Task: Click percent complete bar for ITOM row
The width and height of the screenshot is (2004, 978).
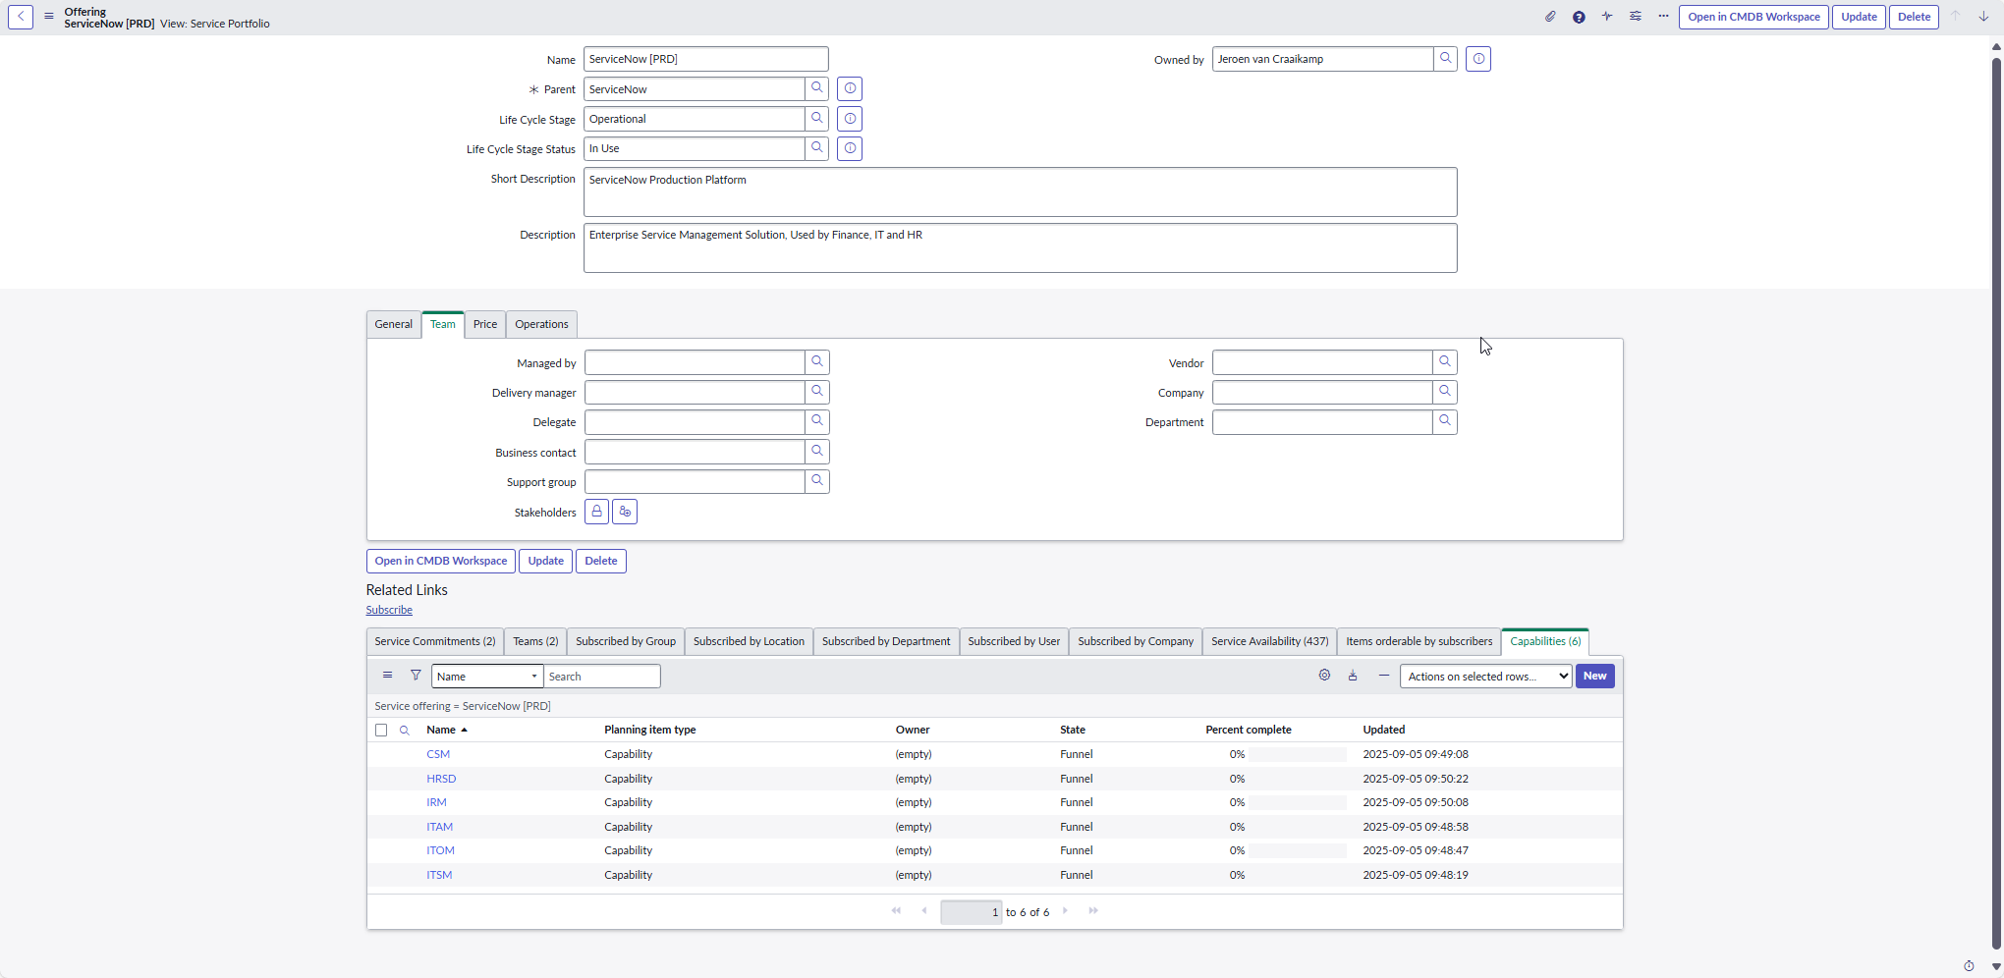Action: coord(1297,850)
